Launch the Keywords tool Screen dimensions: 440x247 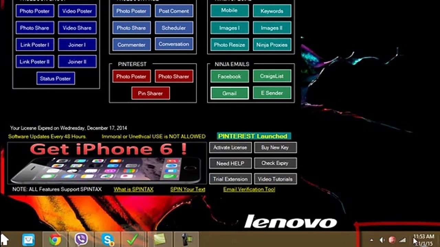(272, 11)
